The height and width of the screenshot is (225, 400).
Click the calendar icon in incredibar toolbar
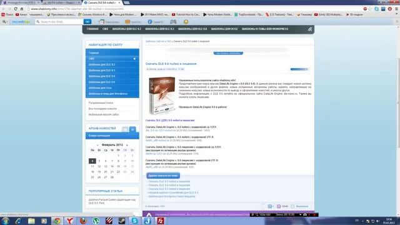pyautogui.click(x=101, y=22)
